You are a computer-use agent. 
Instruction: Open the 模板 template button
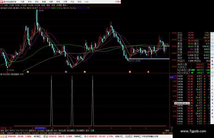(x=167, y=131)
